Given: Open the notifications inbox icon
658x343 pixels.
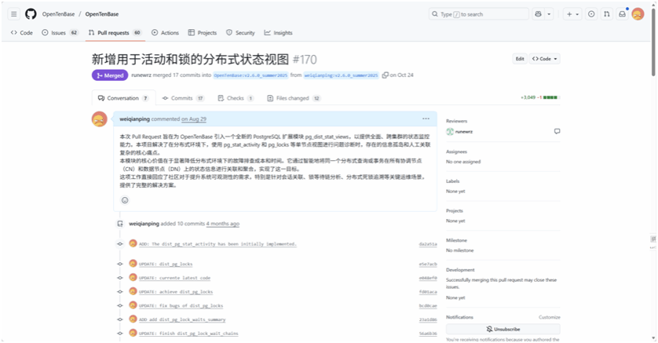Looking at the screenshot, I should coord(622,14).
